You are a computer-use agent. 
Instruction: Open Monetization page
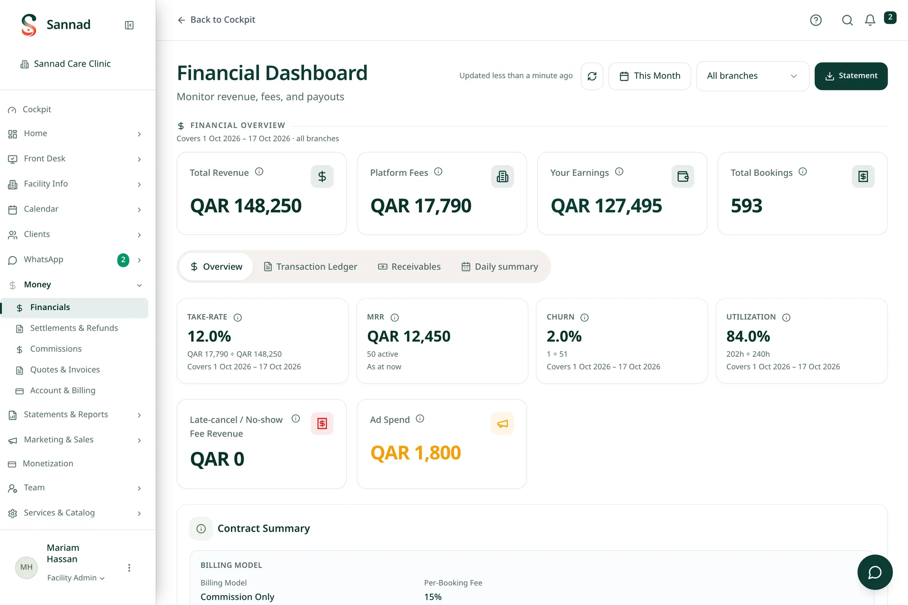click(x=74, y=464)
